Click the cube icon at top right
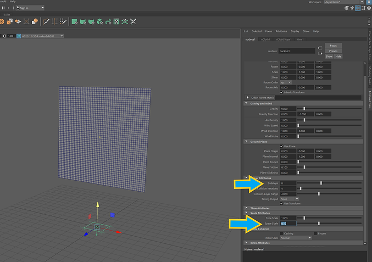Viewport: 372px width, 262px height. 346,8
